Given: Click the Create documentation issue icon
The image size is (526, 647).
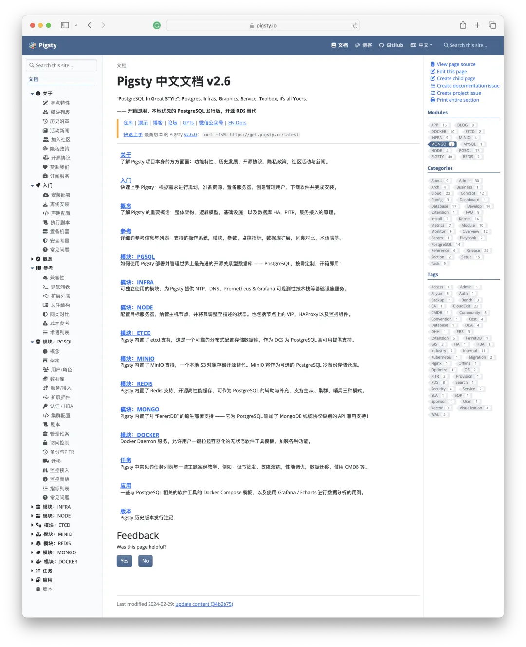Looking at the screenshot, I should (x=433, y=85).
